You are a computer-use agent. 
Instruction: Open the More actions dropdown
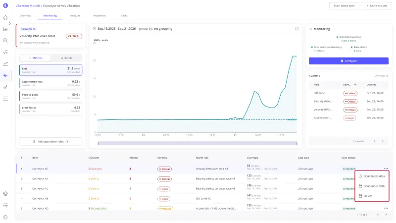coord(377,5)
